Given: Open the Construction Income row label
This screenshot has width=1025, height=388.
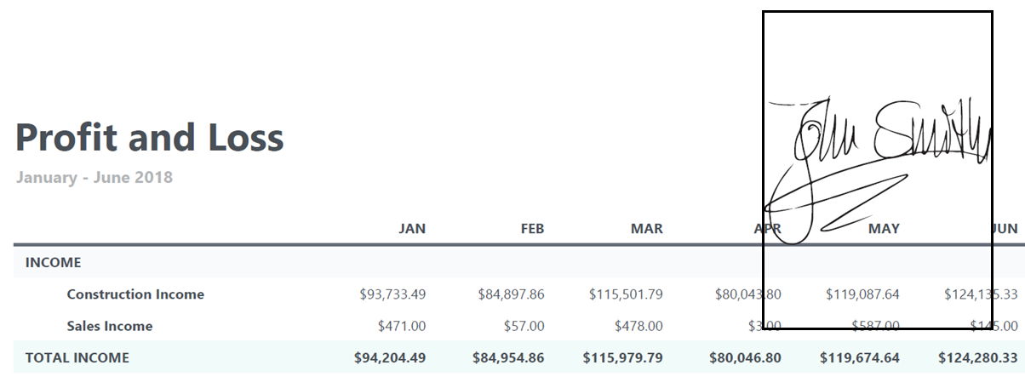Looking at the screenshot, I should (135, 294).
